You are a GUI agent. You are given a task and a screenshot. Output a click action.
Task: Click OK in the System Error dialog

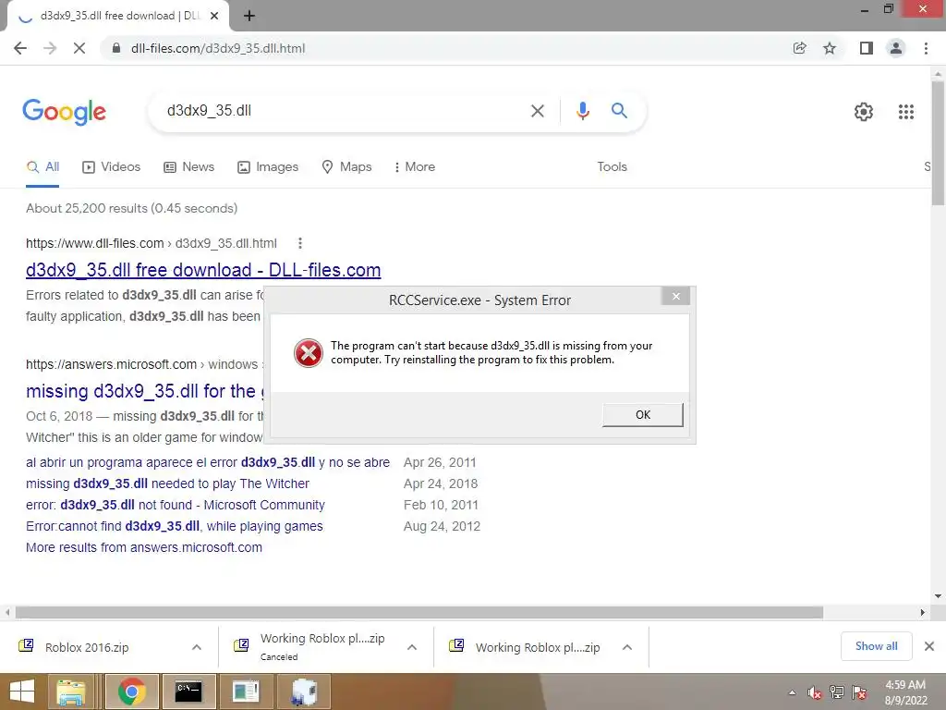tap(643, 415)
